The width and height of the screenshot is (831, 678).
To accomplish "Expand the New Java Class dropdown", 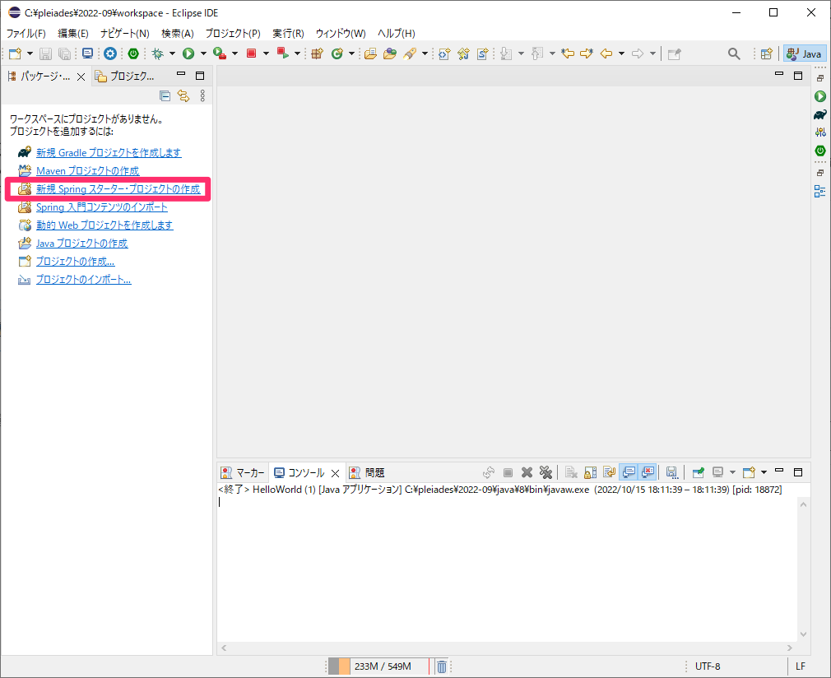I will [351, 53].
